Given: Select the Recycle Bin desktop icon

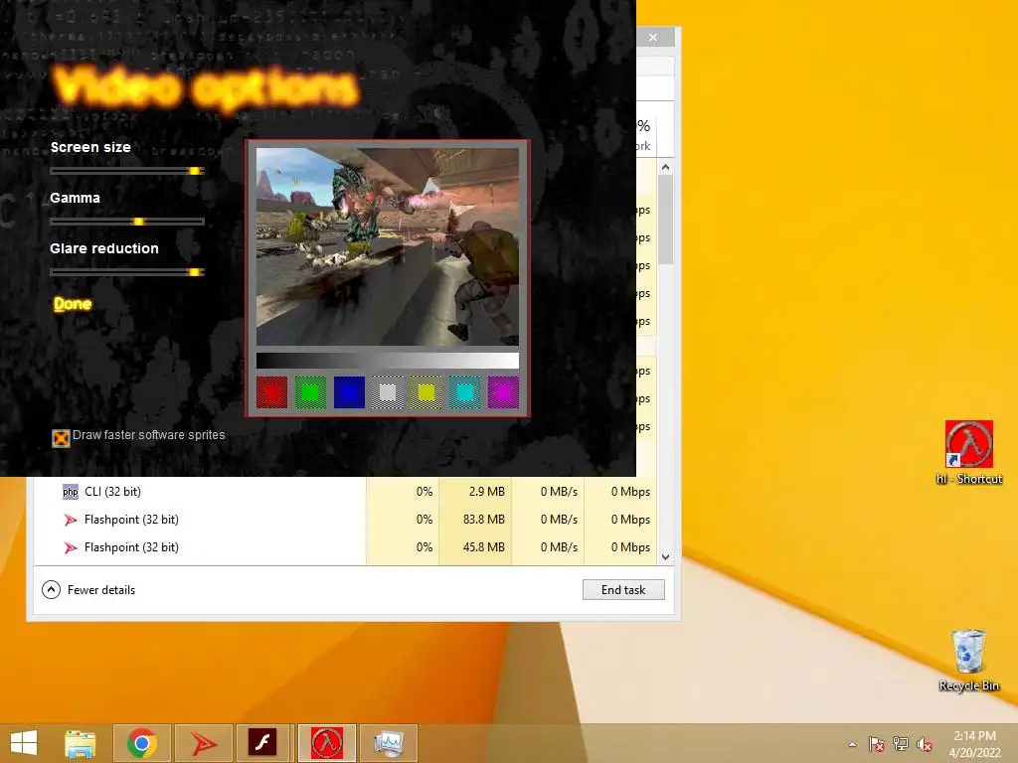Looking at the screenshot, I should tap(968, 660).
